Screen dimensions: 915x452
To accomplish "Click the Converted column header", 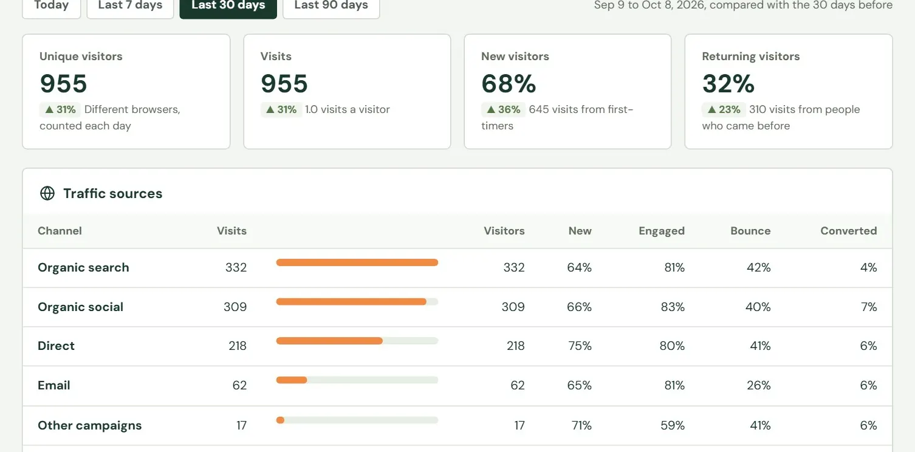I will pyautogui.click(x=848, y=231).
